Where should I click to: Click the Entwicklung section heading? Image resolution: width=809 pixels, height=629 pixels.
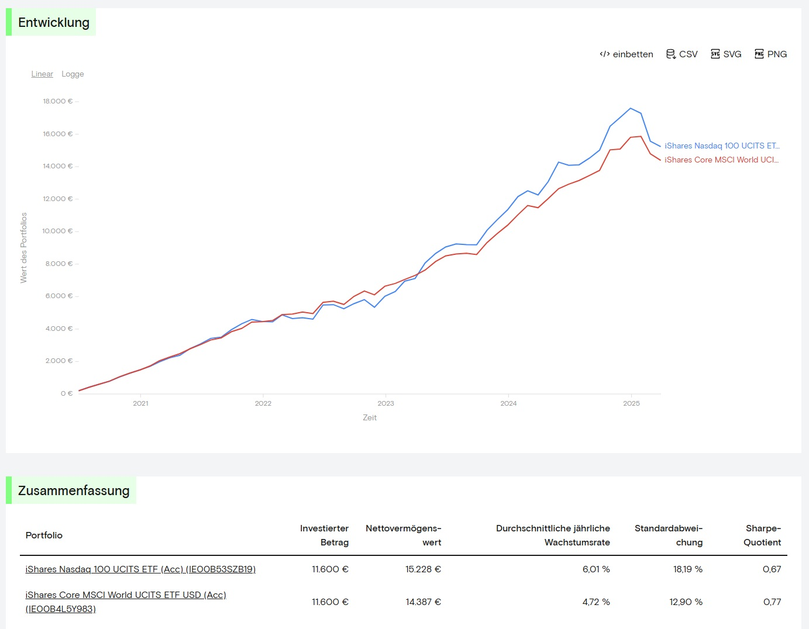click(x=54, y=22)
